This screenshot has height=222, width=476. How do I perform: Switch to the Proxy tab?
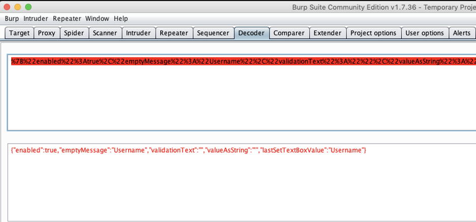point(47,33)
